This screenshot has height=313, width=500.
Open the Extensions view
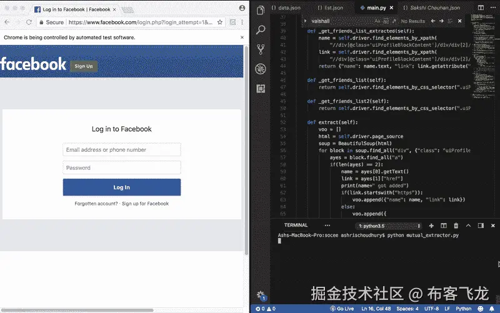(x=261, y=89)
